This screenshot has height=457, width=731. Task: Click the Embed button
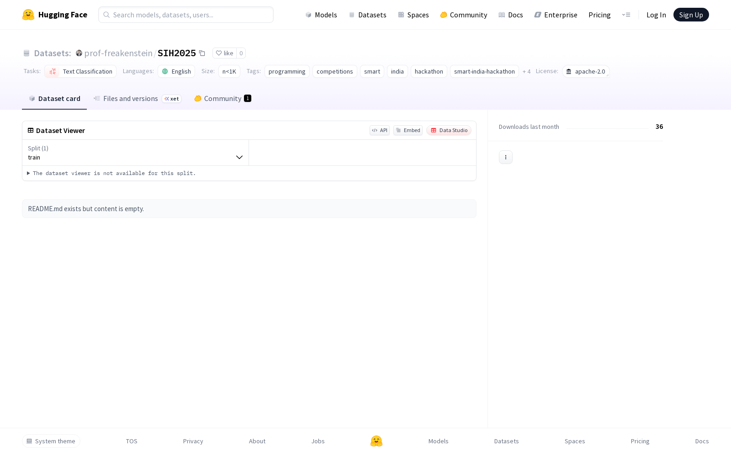(408, 130)
